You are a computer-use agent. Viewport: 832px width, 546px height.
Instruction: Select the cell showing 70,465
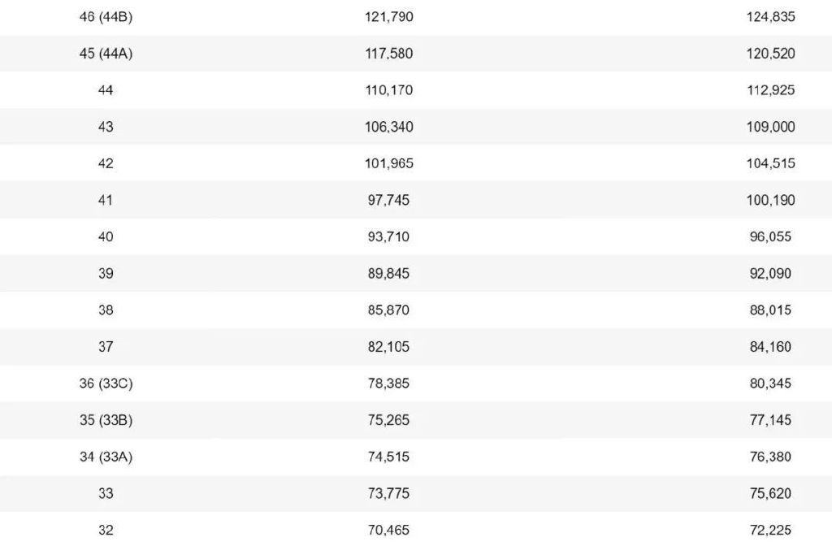pos(388,530)
